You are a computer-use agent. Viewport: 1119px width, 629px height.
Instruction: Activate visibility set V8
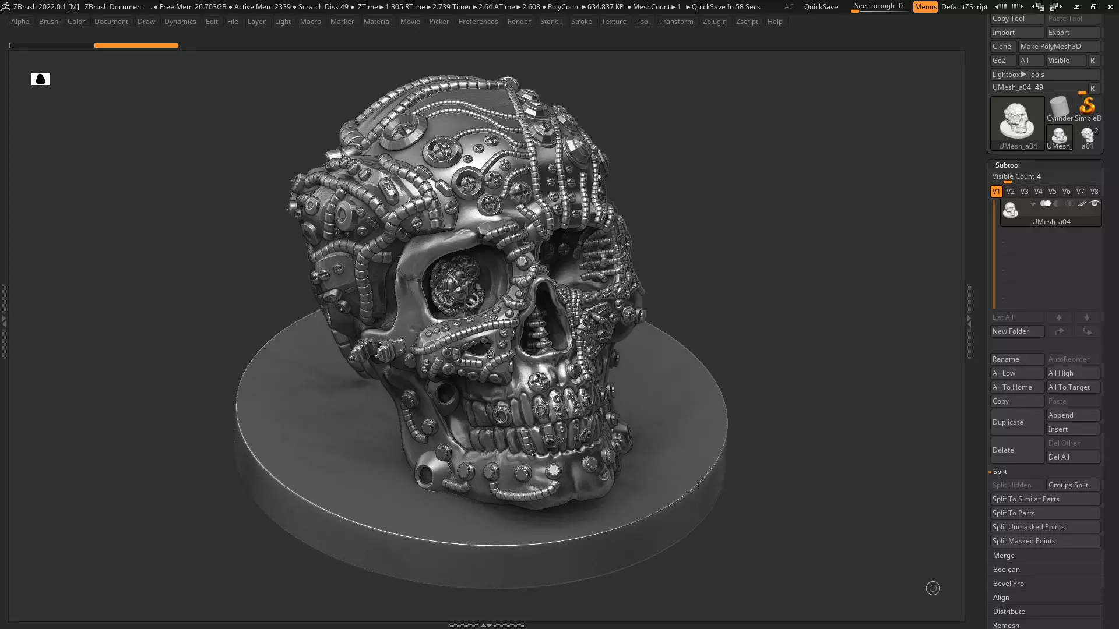point(1094,192)
